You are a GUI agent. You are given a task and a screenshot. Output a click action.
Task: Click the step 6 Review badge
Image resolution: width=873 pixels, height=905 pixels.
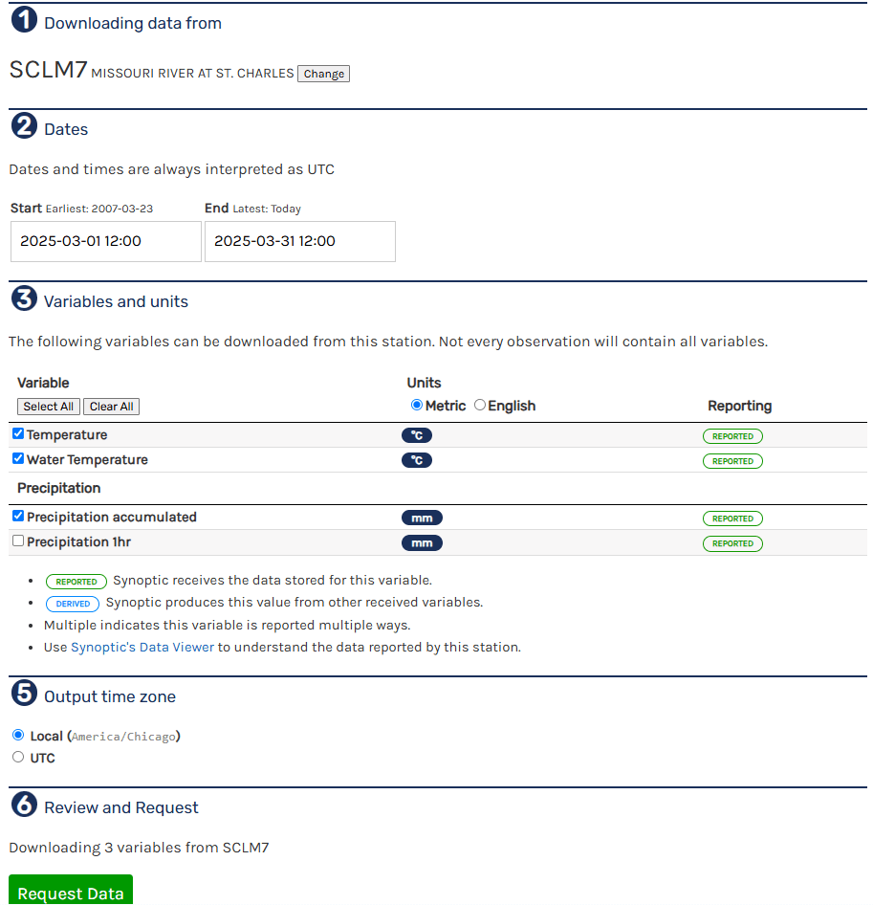click(24, 806)
